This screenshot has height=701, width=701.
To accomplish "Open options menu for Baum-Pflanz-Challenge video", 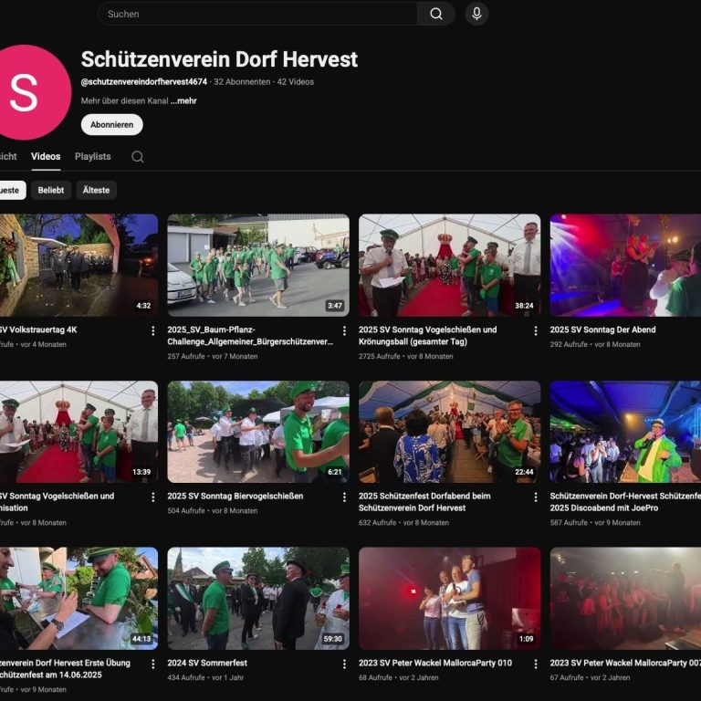I will click(x=344, y=330).
